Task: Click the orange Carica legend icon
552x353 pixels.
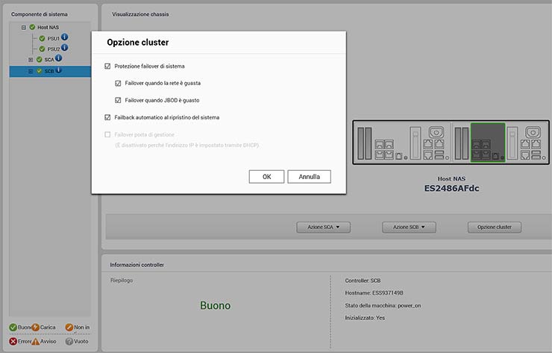Action: click(x=35, y=327)
